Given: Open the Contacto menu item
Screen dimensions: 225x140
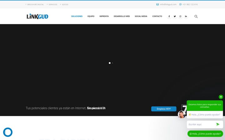Looking at the screenshot, I should 157,16.
